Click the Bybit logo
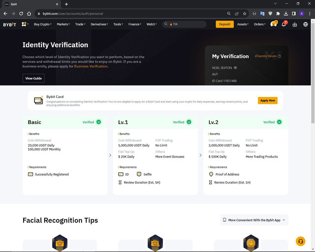The image size is (315, 252). (x=9, y=25)
